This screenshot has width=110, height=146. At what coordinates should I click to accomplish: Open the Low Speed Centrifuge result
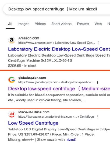(x=33, y=123)
